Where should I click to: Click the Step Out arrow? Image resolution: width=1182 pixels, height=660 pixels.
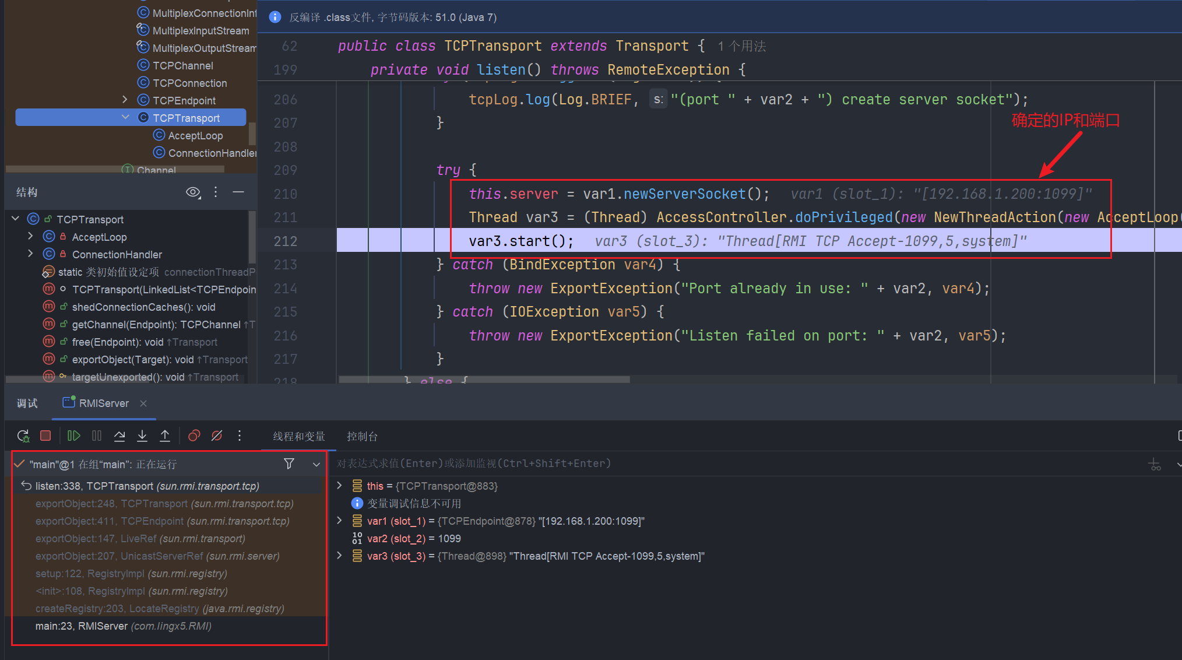click(x=165, y=436)
